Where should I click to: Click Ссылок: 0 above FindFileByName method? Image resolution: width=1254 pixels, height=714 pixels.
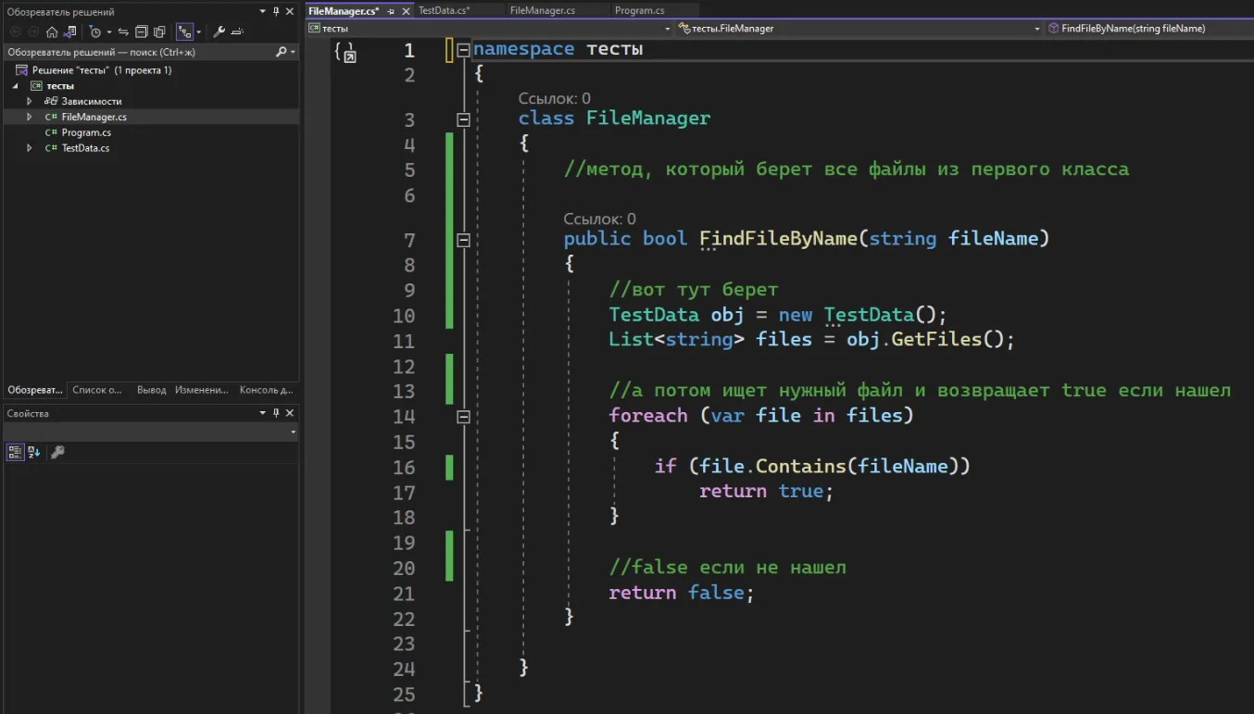click(x=599, y=219)
